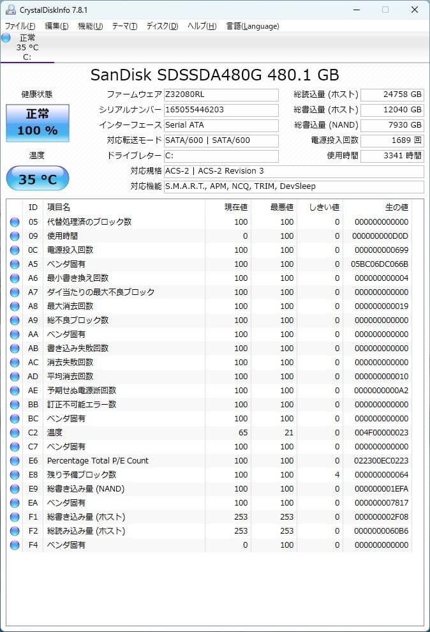The height and width of the screenshot is (632, 430).
Task: Click status orb for attribute 09 row
Action: (x=15, y=236)
